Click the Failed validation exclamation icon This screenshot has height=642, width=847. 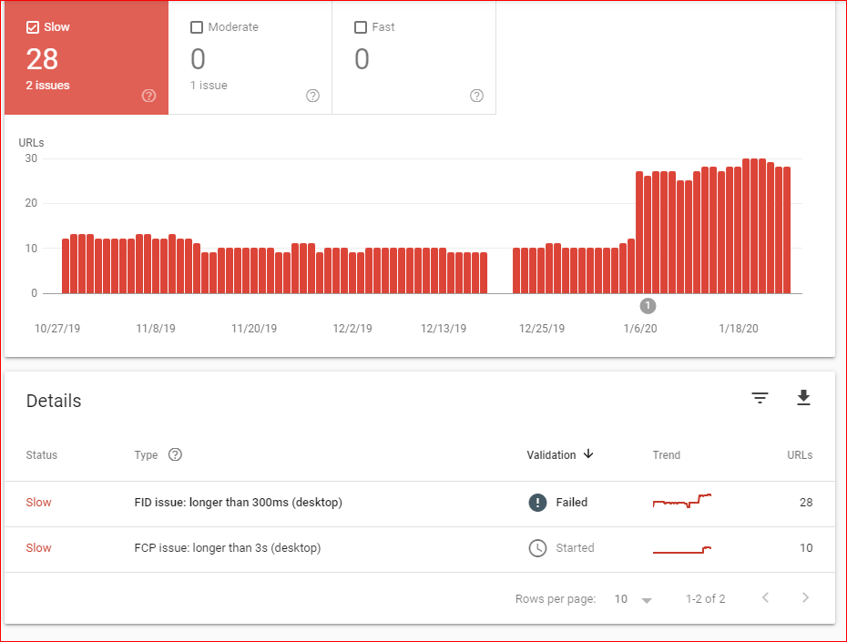pos(537,502)
